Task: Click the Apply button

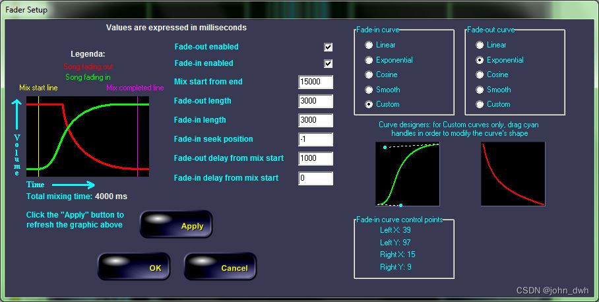Action: 176,225
